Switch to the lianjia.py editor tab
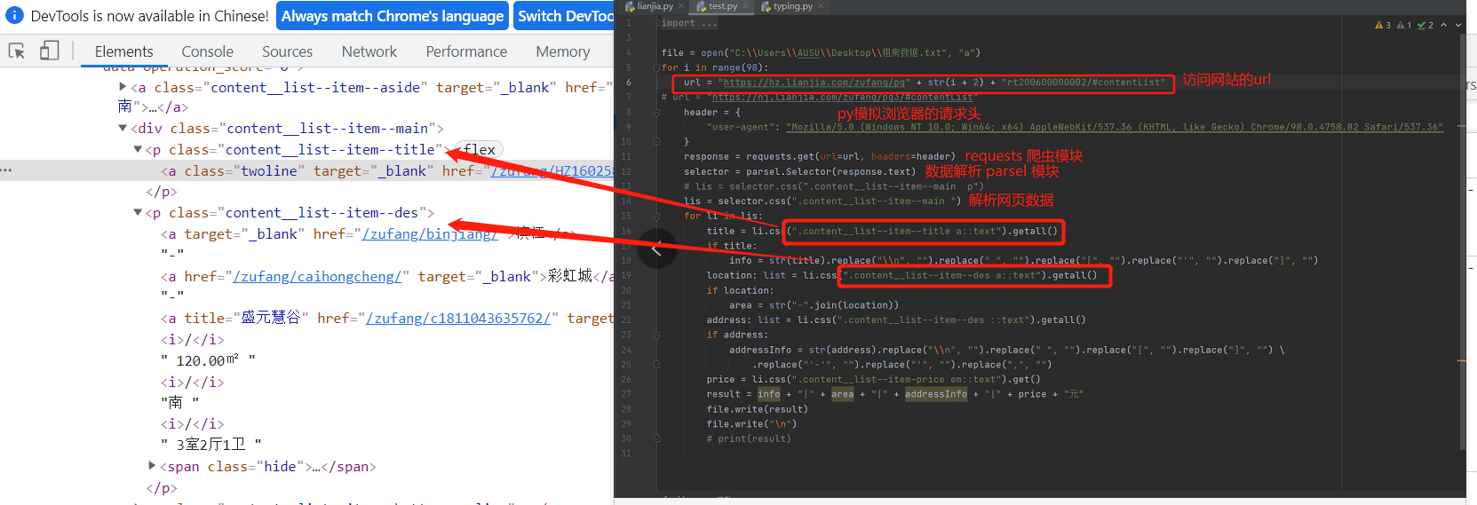 [x=655, y=6]
